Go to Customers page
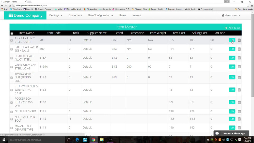The height and width of the screenshot is (143, 254). (x=75, y=15)
